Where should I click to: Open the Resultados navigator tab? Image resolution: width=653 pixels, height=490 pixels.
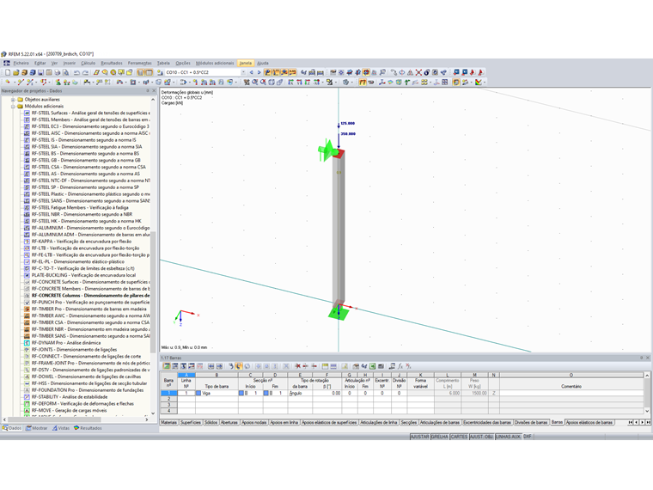tap(88, 428)
